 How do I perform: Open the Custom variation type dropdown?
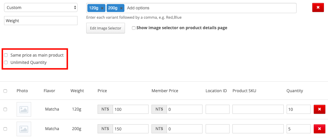(41, 8)
